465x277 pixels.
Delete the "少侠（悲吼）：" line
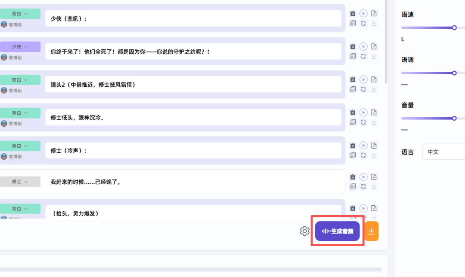pos(353,13)
